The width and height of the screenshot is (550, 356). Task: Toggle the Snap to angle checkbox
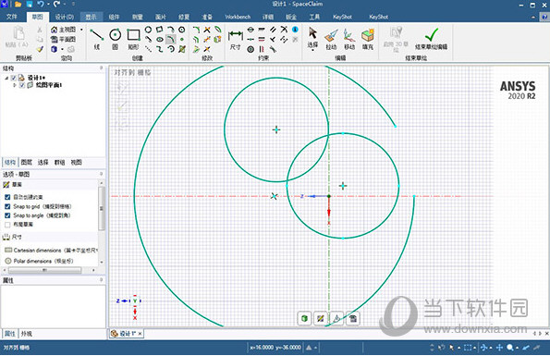[7, 215]
